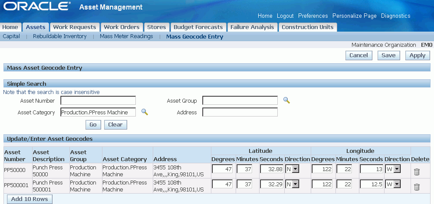
Task: Click Longitude Minutes field for PP500001
Action: 344,185
